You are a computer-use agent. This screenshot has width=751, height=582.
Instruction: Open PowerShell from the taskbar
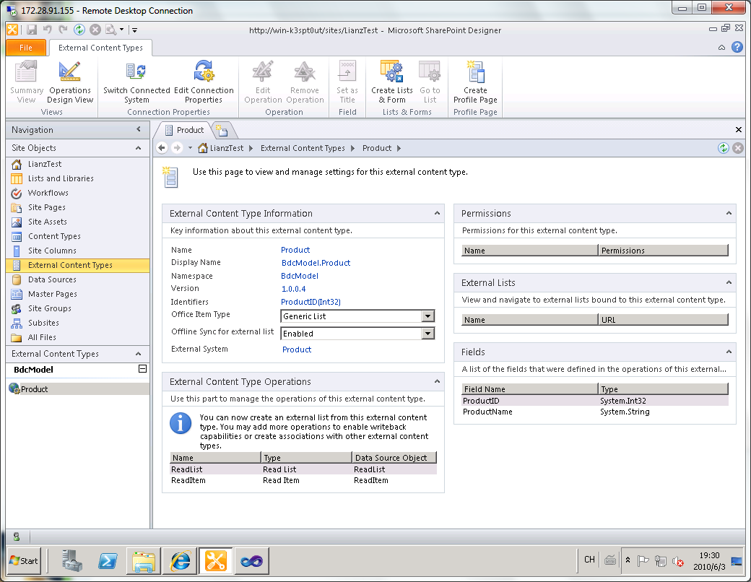tap(108, 561)
